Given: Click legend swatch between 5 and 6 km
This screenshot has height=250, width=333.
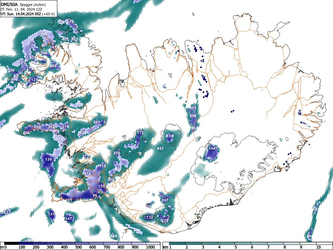Looking at the screenshot, I should coord(243,243).
